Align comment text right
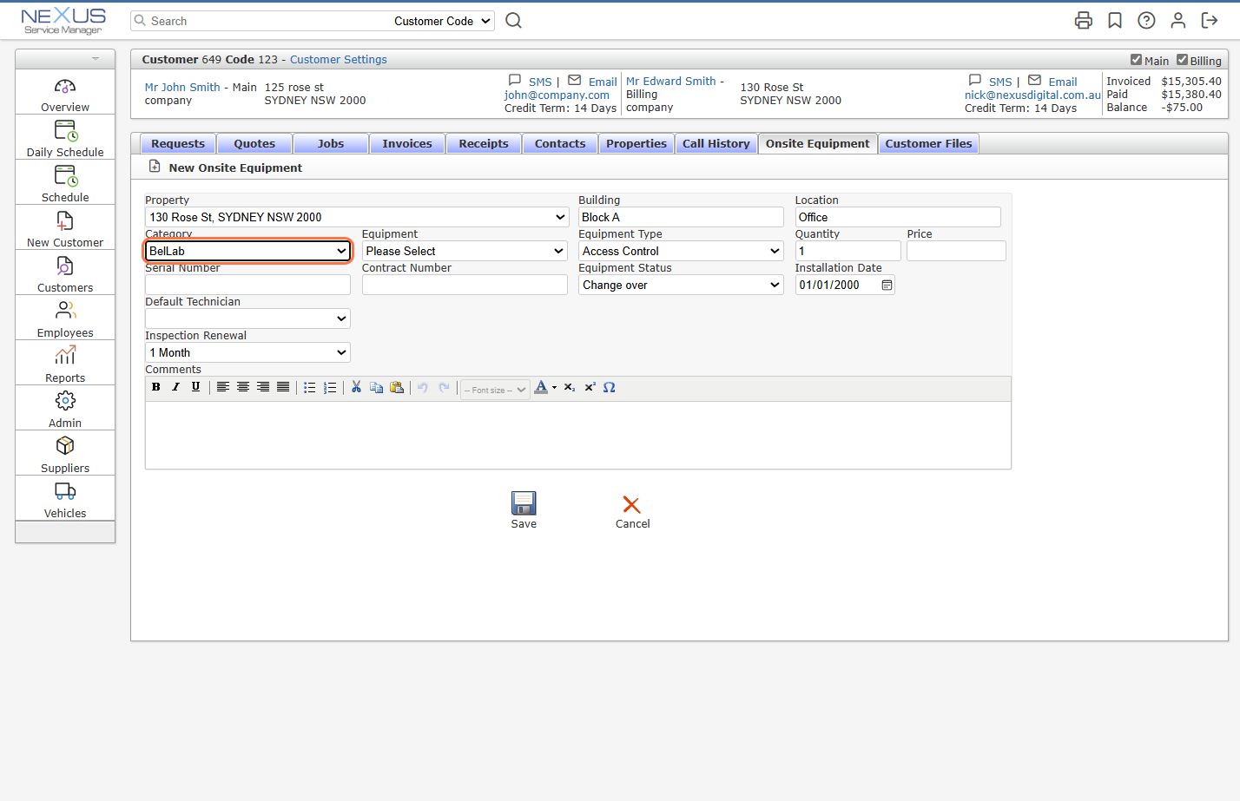This screenshot has height=801, width=1240. 263,387
